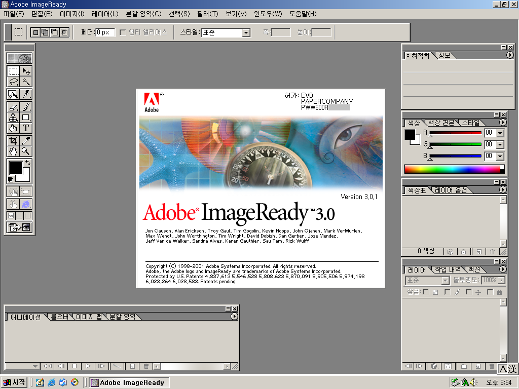Open the G value dropdown arrow
Image resolution: width=519 pixels, height=389 pixels.
tap(500, 144)
